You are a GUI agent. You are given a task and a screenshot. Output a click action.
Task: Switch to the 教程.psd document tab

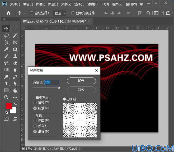pyautogui.click(x=54, y=21)
